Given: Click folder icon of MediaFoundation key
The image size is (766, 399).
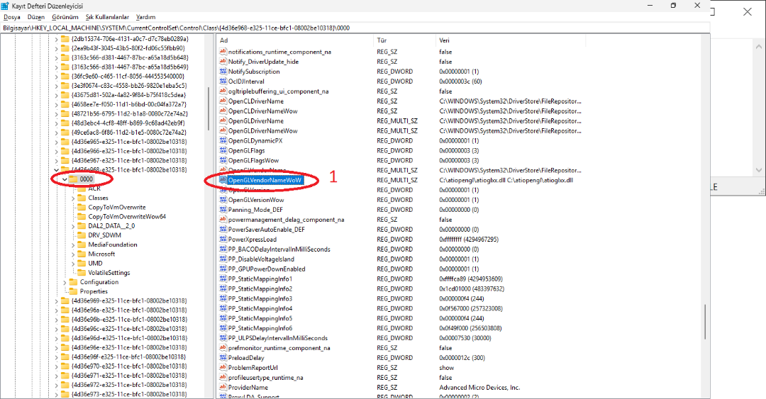Looking at the screenshot, I should [x=82, y=245].
